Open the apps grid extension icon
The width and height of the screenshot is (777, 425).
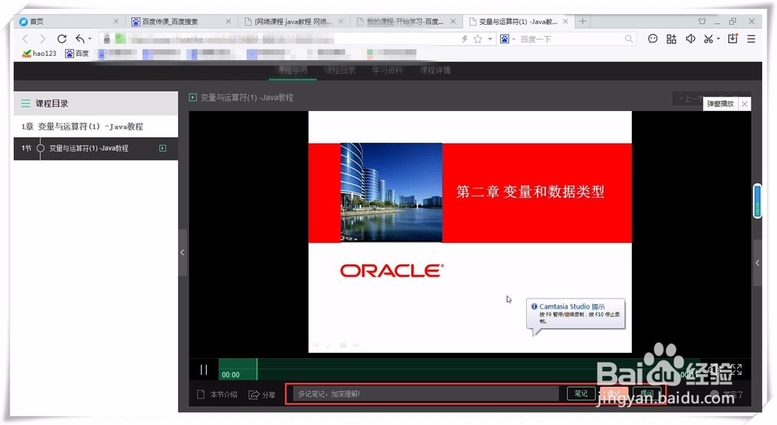(671, 39)
